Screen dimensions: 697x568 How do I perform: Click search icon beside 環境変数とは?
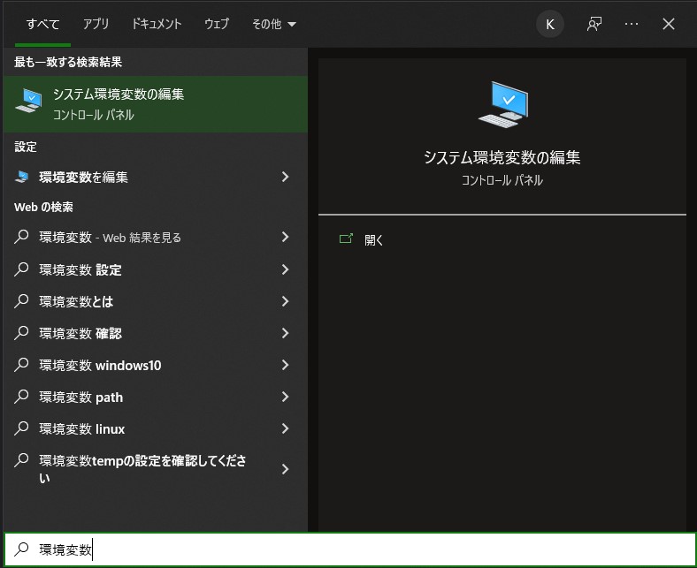pos(21,301)
